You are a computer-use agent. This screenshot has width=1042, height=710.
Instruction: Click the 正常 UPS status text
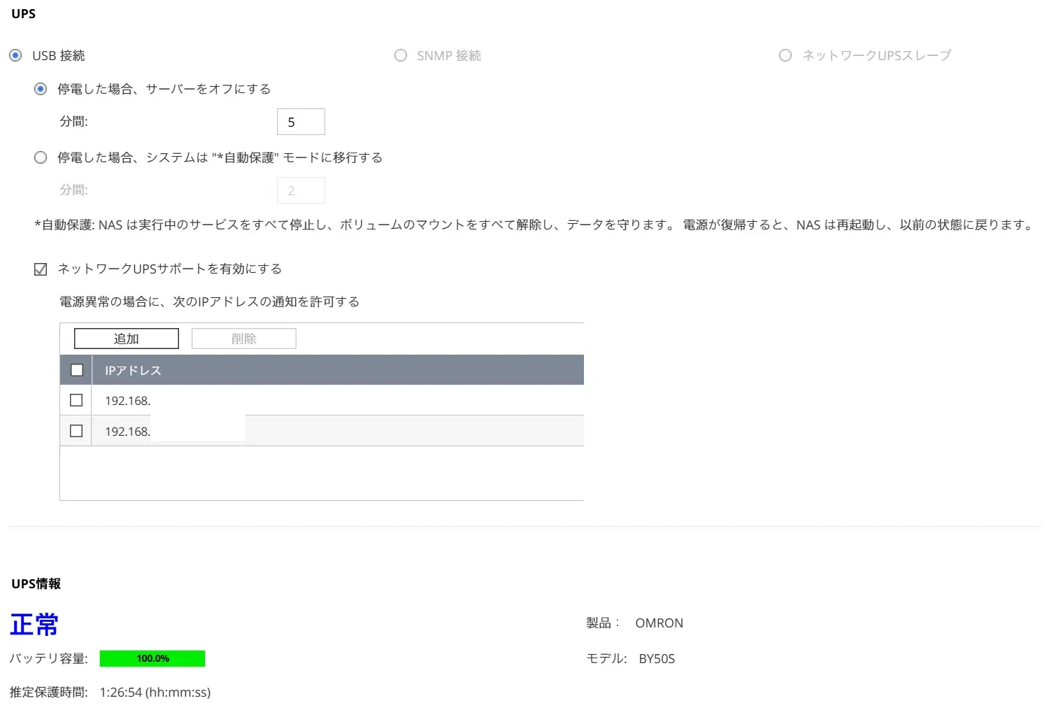click(33, 624)
